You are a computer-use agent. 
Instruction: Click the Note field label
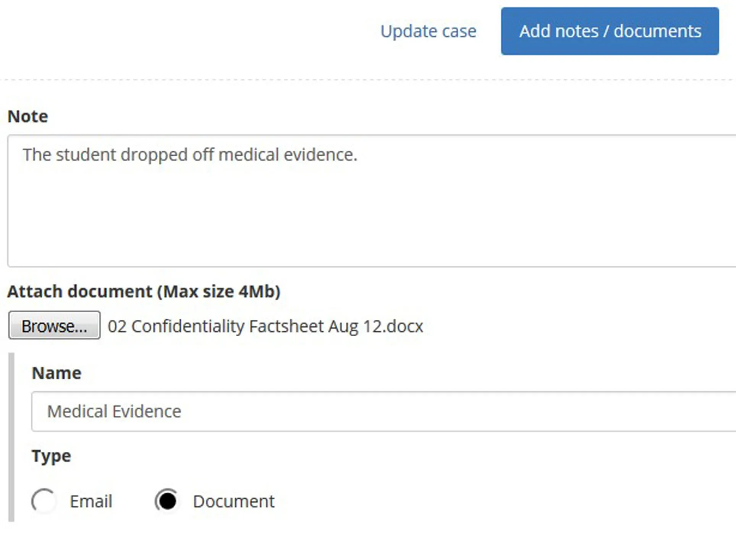pyautogui.click(x=27, y=116)
